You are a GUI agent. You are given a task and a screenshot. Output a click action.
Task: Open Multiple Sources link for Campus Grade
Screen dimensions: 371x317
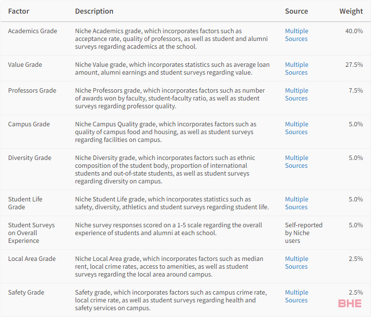[296, 128]
